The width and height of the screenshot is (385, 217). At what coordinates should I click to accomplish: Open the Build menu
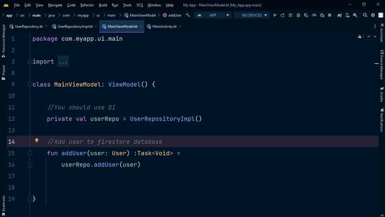(x=103, y=5)
